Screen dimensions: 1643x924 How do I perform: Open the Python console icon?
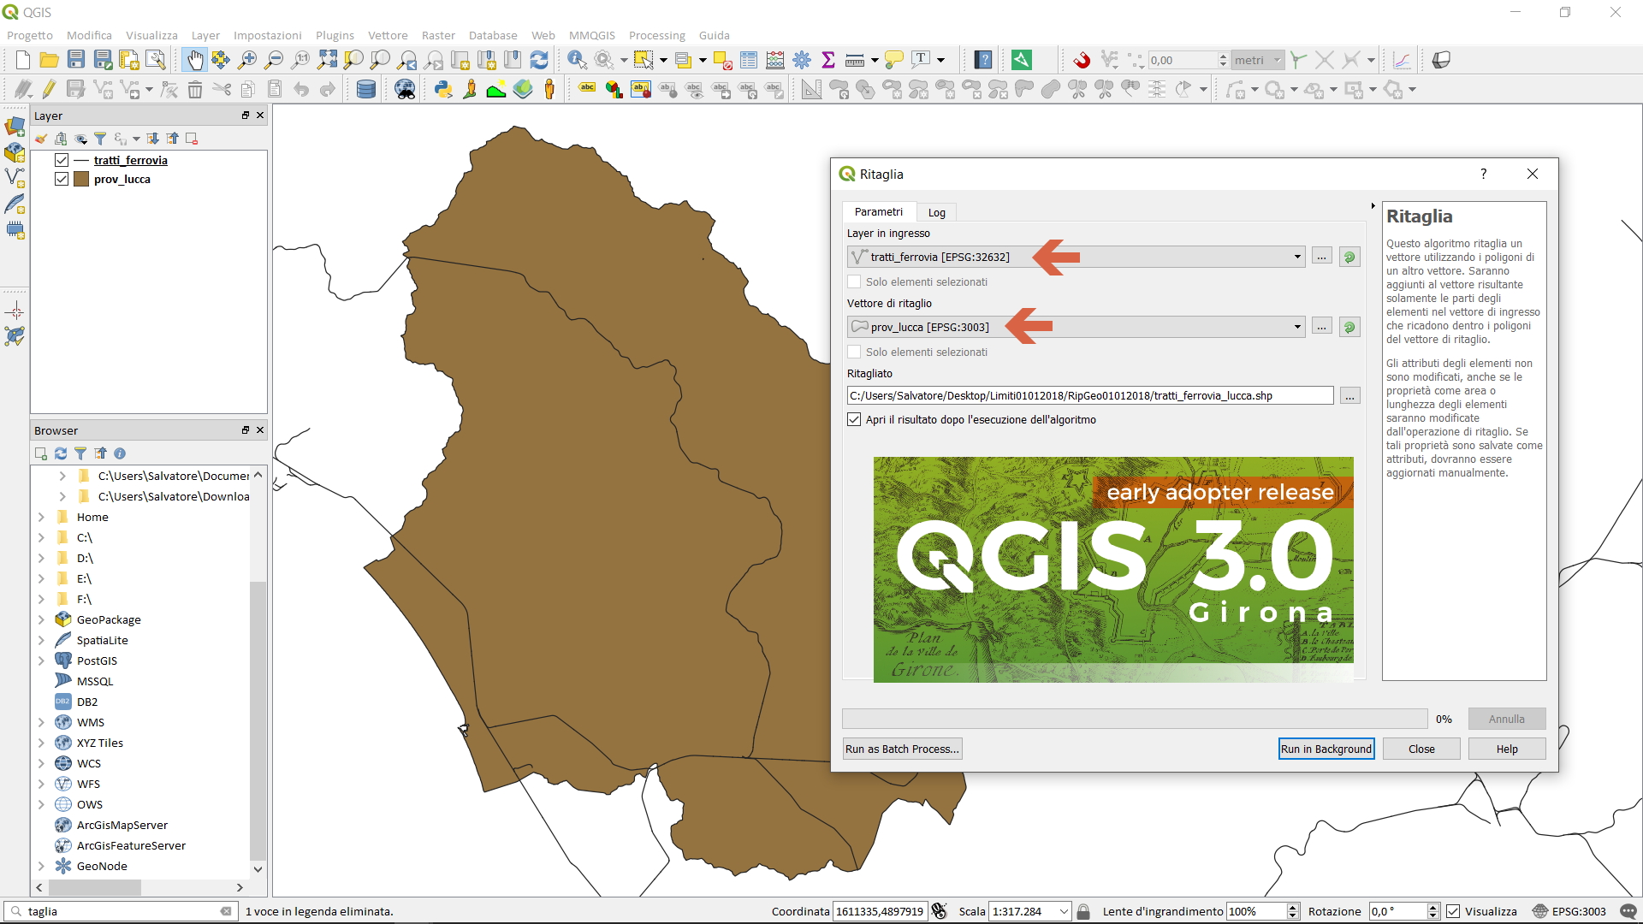tap(442, 89)
